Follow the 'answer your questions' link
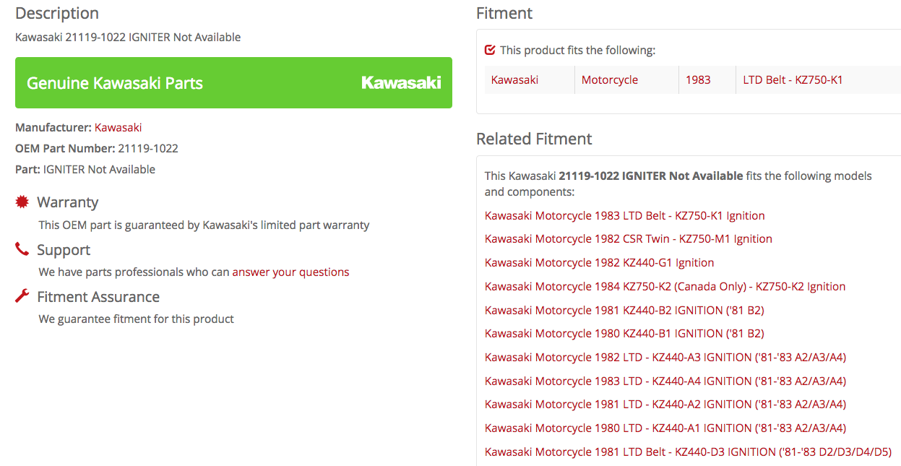This screenshot has width=901, height=466. (290, 272)
